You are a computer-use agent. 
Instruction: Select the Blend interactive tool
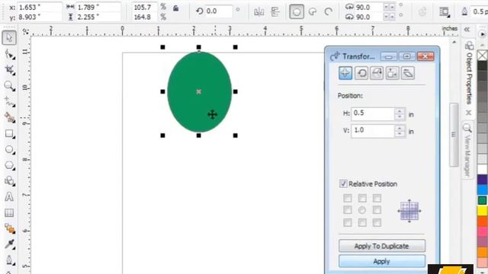(x=9, y=228)
